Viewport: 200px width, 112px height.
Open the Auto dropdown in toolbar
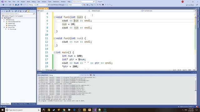75,5
